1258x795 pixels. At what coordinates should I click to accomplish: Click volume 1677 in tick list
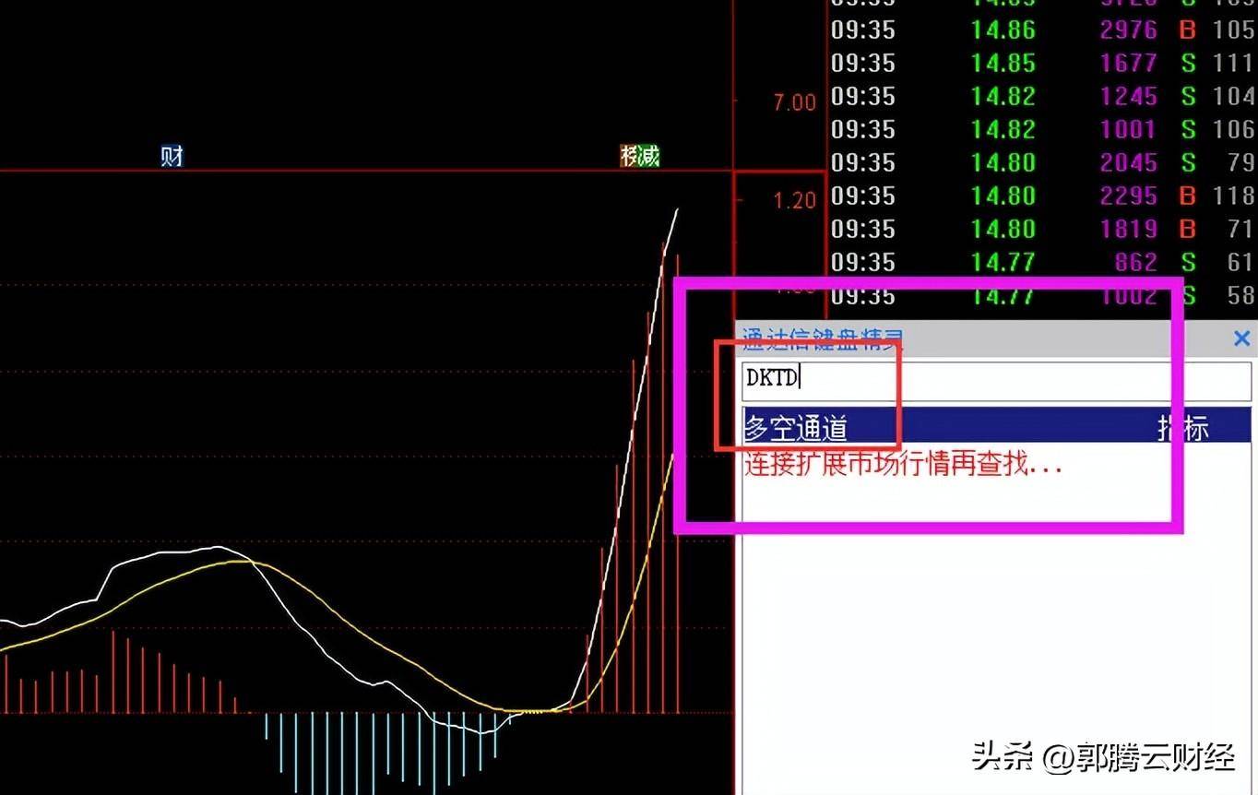coord(1128,64)
